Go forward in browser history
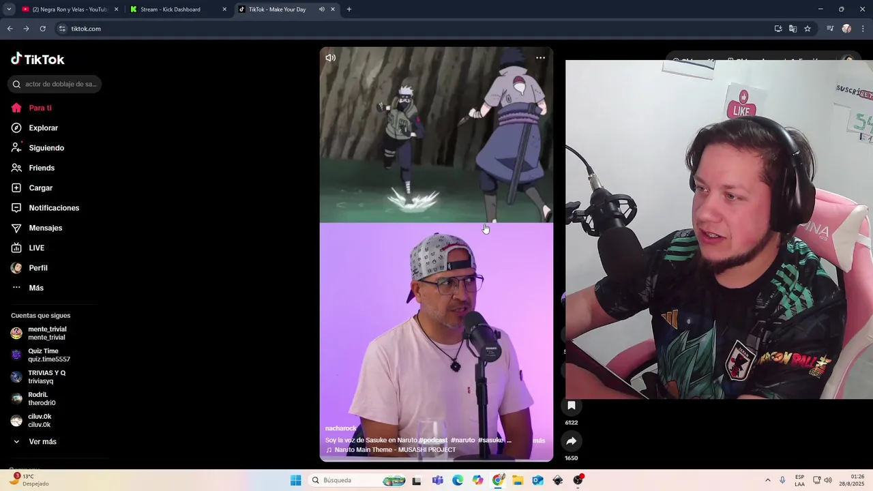 (x=26, y=29)
